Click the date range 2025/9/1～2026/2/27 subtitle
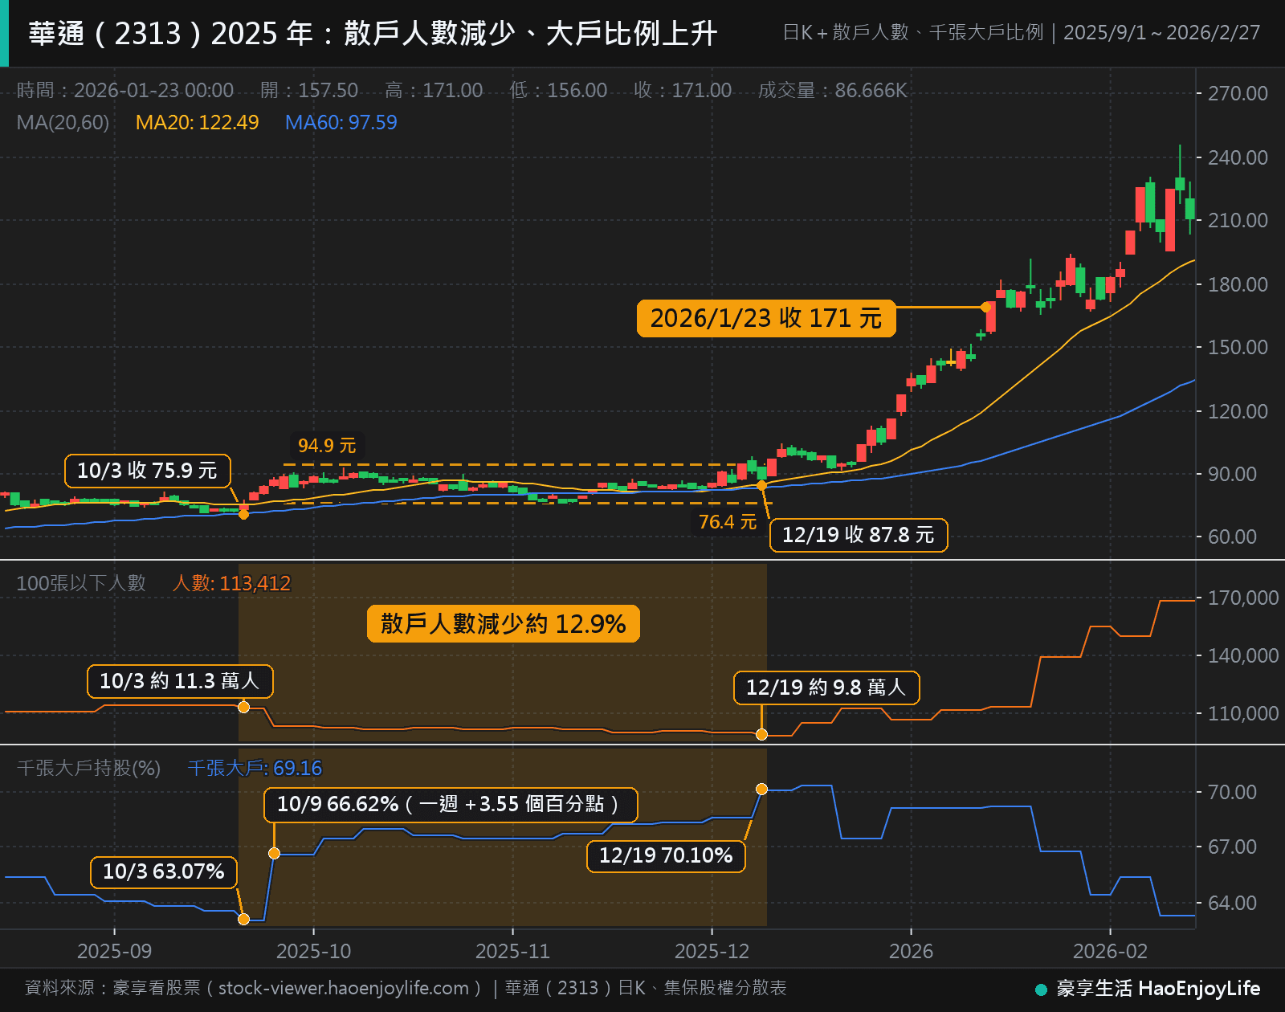 pos(1161,33)
